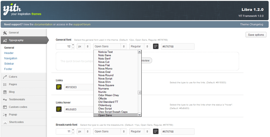Screen dimensions: 270x137
Task: Click the Typography icon in sidebar
Action: (5, 40)
